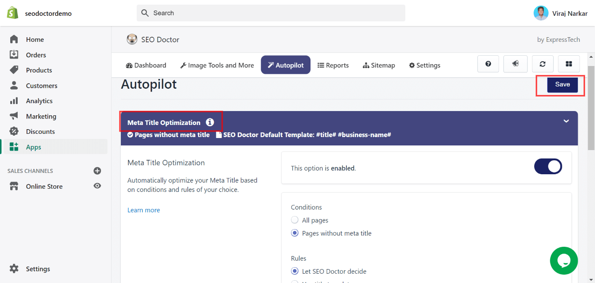Screen dimensions: 595x283
Task: Open the SEO Doctor Settings tab
Action: pyautogui.click(x=424, y=65)
